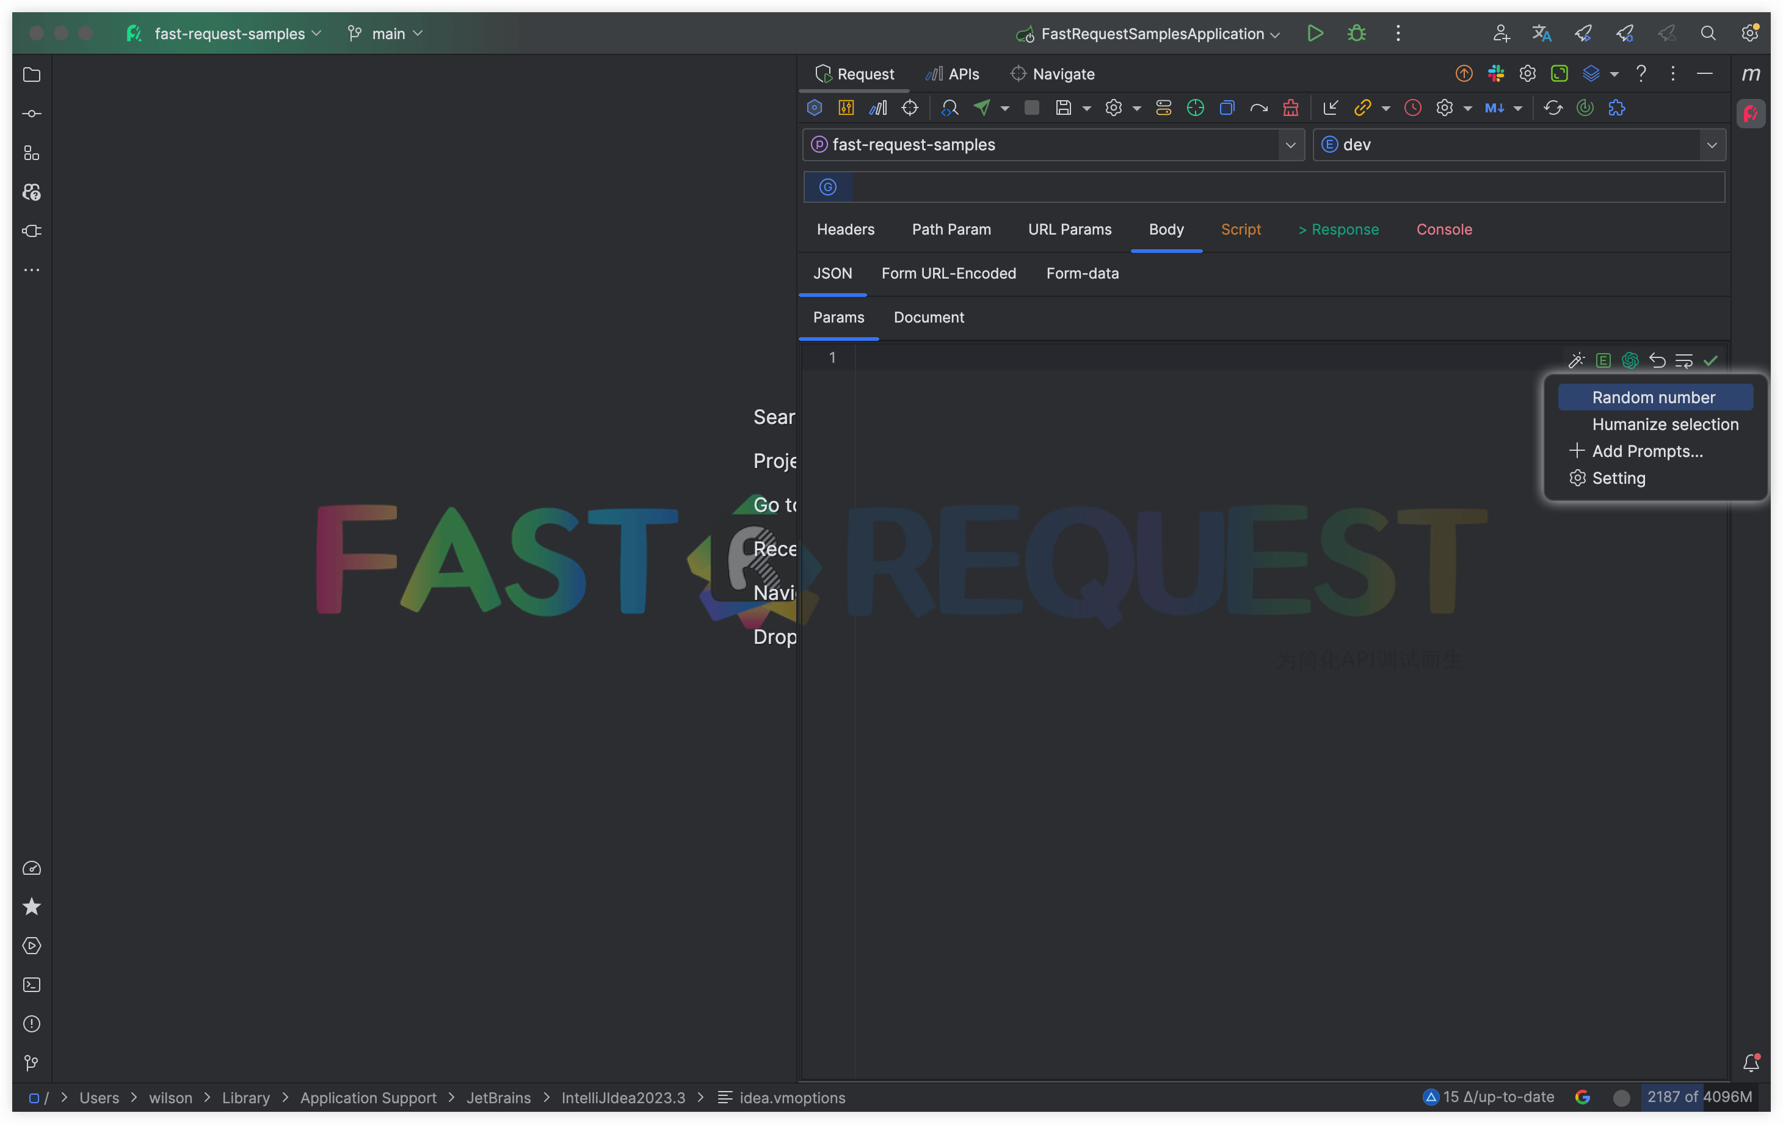Toggle the green power sync icon
Screen dimensions: 1783x1124
point(1585,108)
